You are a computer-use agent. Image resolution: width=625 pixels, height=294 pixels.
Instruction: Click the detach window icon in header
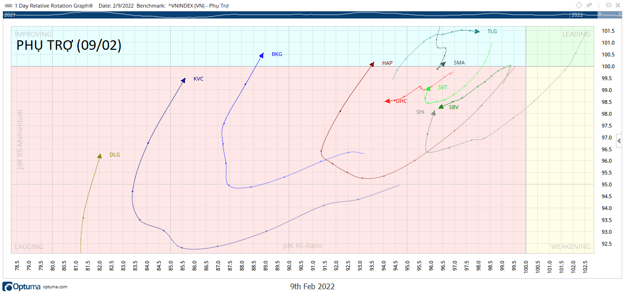click(x=608, y=5)
